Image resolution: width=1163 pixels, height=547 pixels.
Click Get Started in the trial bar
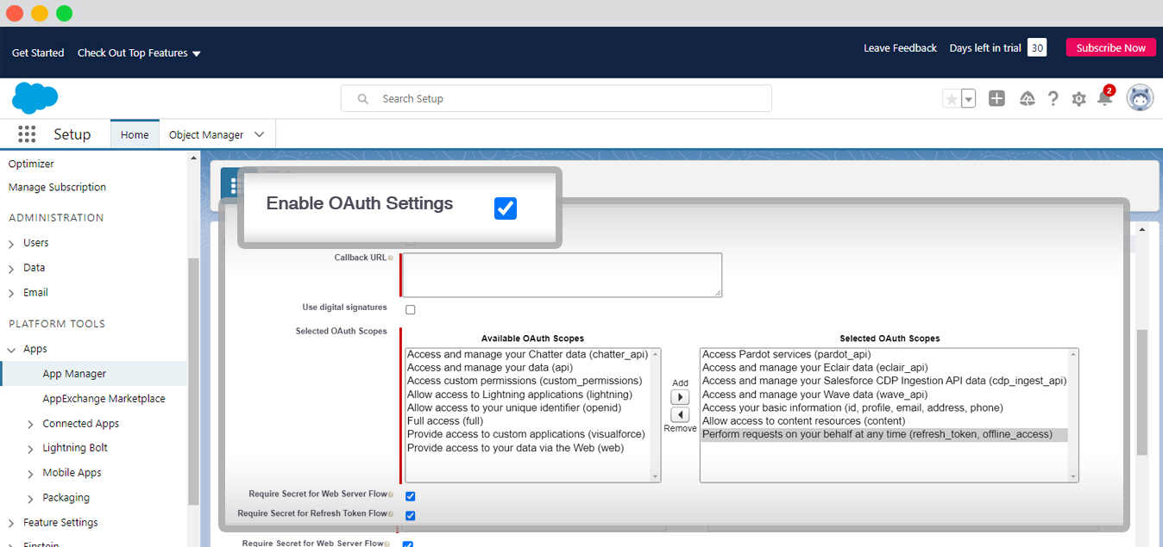tap(38, 53)
